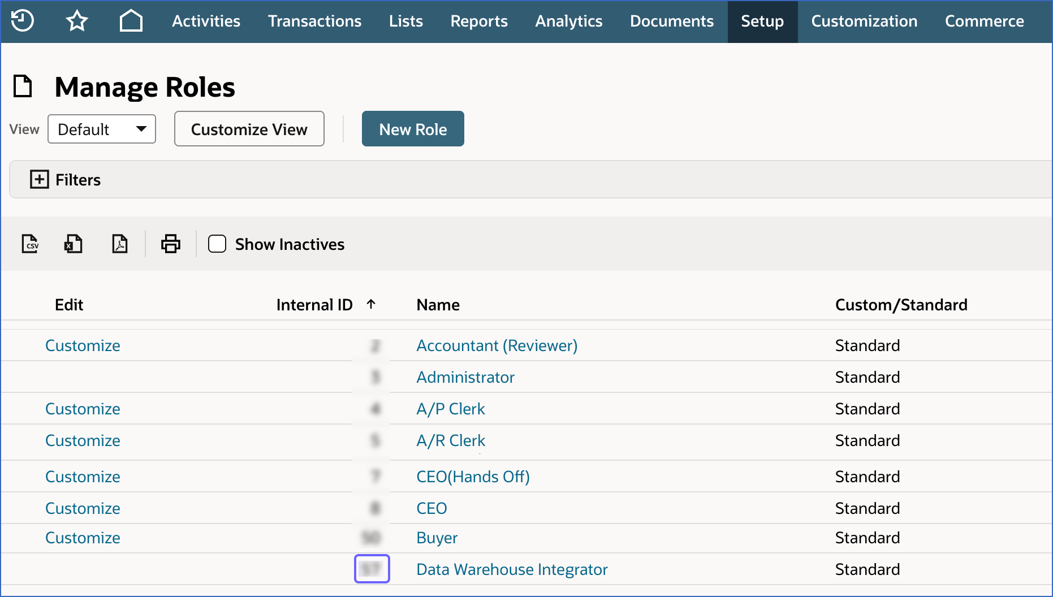Screen dimensions: 1053x597
Task: Open the Activities menu
Action: [x=206, y=21]
